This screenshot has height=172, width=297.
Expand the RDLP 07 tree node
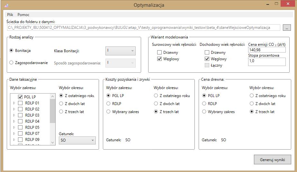[14, 134]
